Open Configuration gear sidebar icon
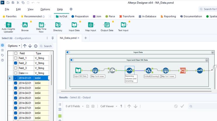Viewport: 217px width, 121px height. click(3, 45)
